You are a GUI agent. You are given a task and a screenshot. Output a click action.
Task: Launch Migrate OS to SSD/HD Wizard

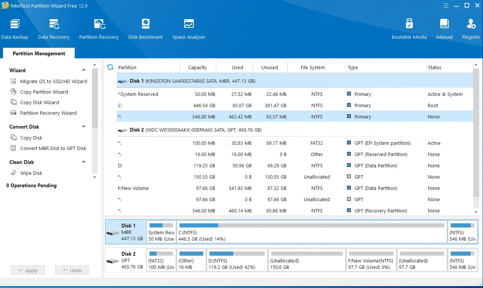48,81
